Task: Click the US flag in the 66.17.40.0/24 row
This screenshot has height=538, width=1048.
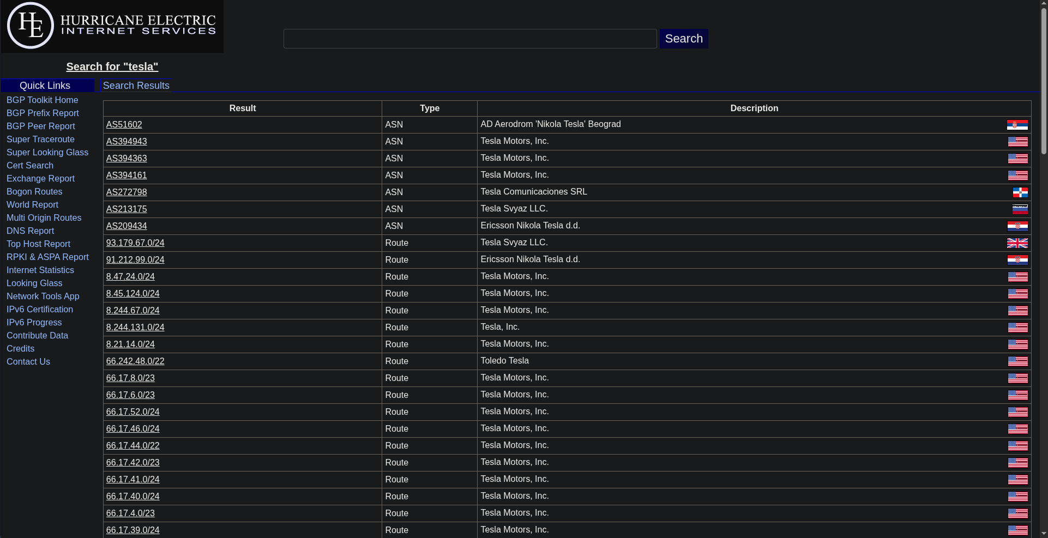Action: pos(1018,497)
